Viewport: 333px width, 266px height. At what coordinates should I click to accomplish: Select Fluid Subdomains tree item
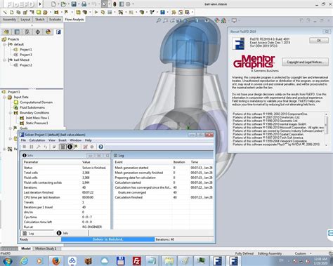pos(32,107)
